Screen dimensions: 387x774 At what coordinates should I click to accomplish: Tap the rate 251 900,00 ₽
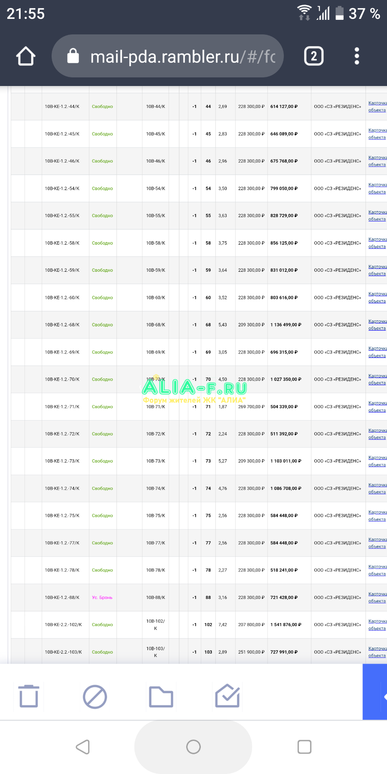point(252,652)
